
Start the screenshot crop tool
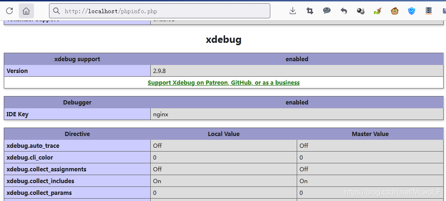[x=310, y=11]
